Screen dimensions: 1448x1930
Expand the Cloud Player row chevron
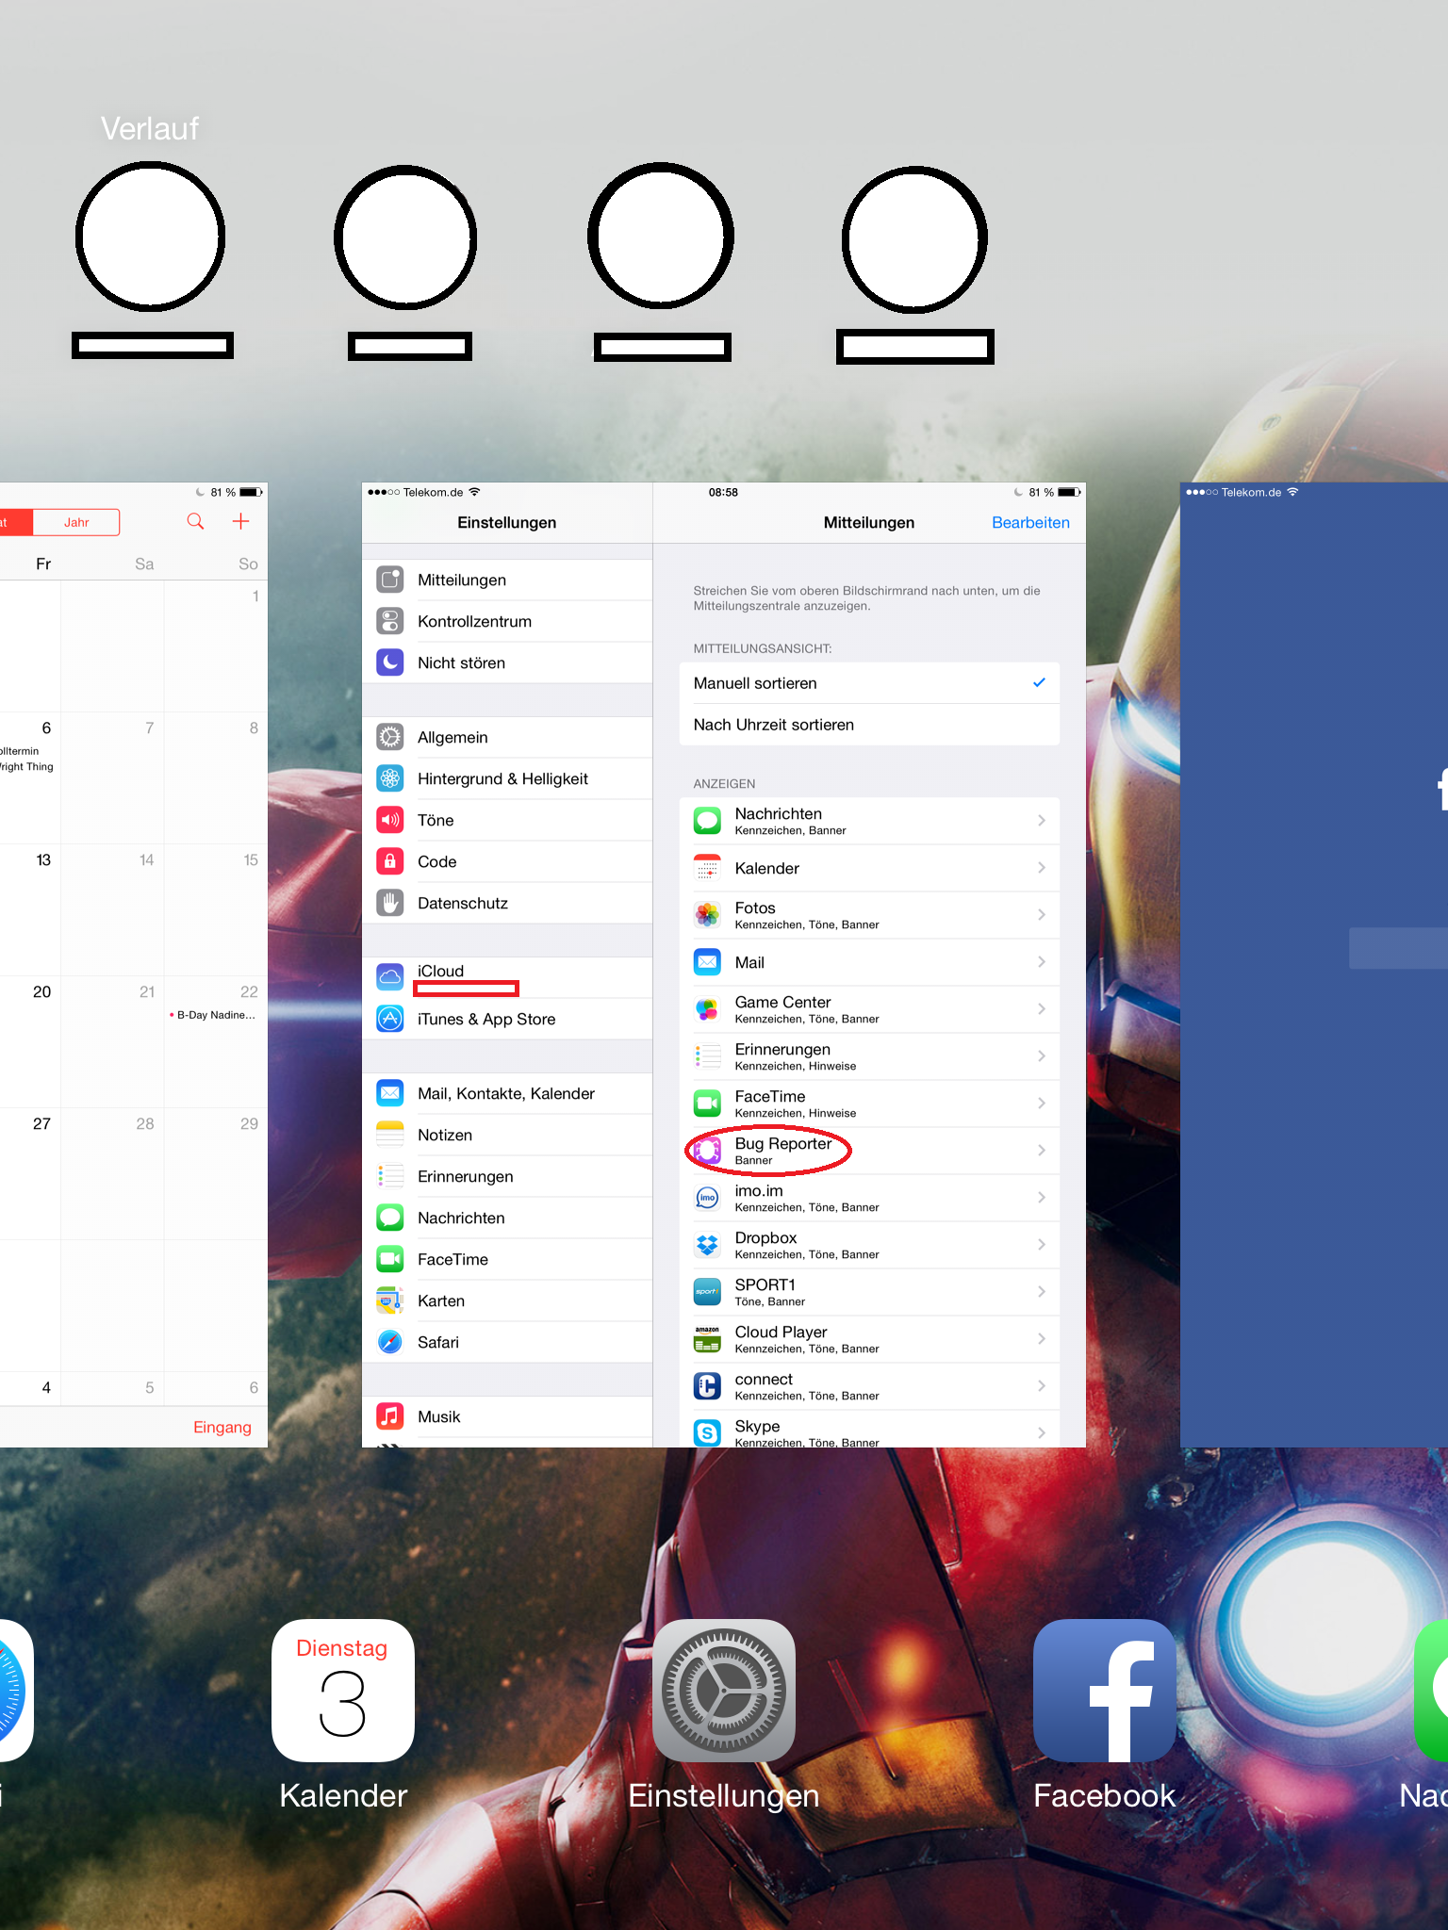[1042, 1339]
